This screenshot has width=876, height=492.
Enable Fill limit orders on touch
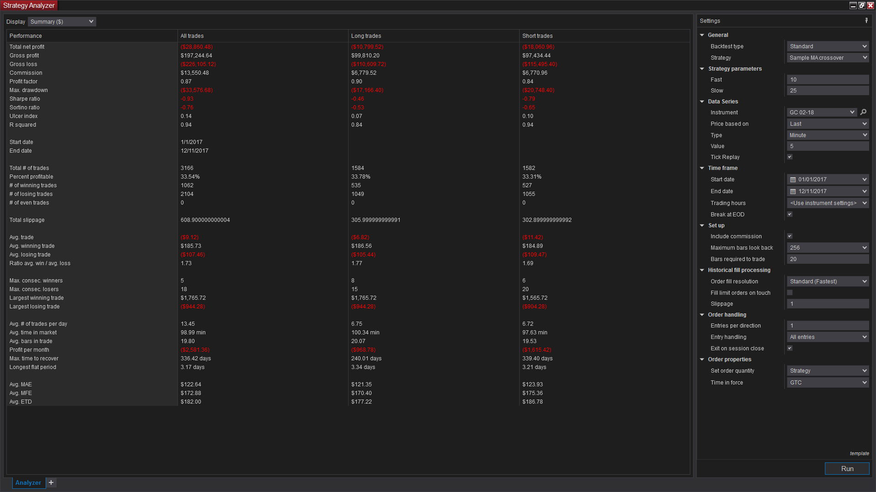(x=790, y=292)
